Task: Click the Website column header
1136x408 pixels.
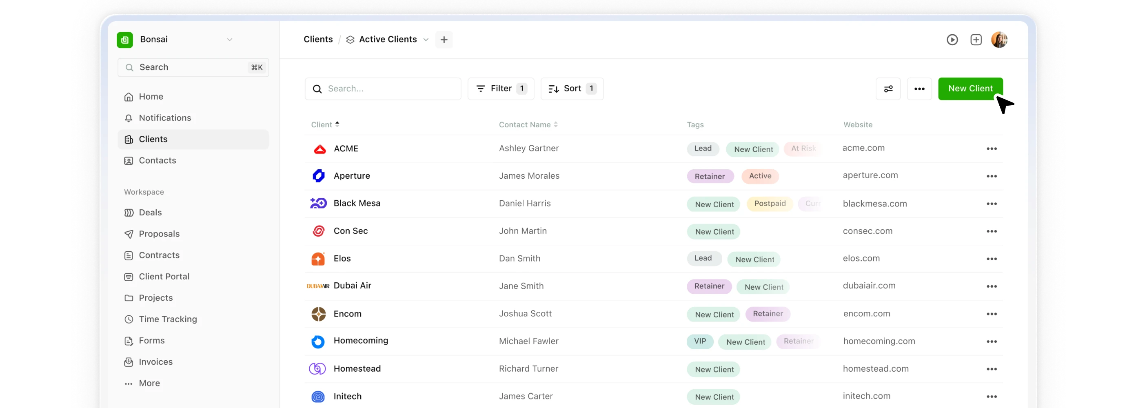Action: (858, 125)
